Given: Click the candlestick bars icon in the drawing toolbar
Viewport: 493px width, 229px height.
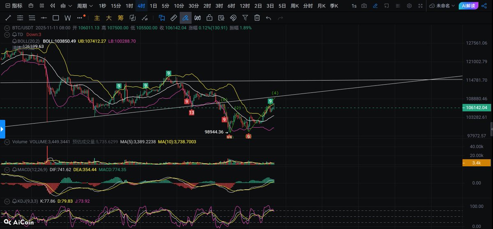Looking at the screenshot, I should click(198, 18).
